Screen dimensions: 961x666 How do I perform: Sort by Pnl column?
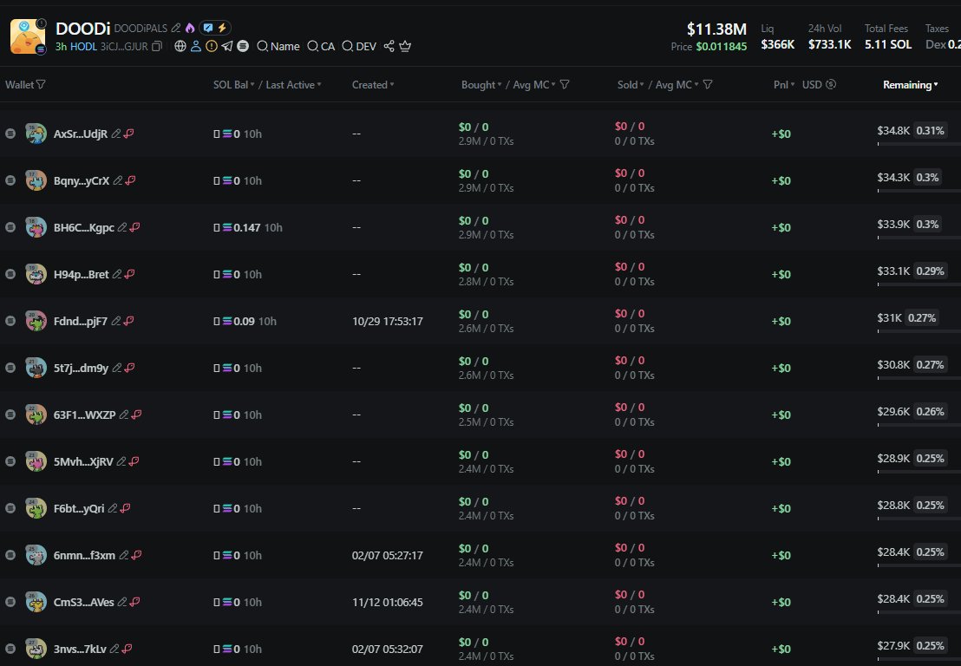click(784, 85)
